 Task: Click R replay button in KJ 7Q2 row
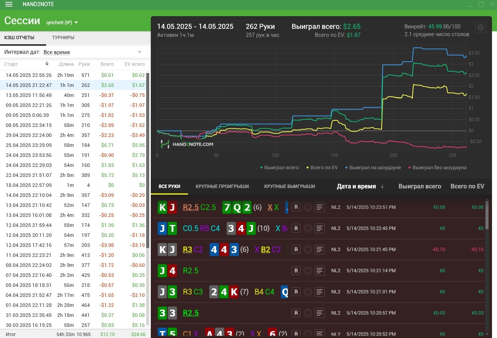click(x=296, y=207)
